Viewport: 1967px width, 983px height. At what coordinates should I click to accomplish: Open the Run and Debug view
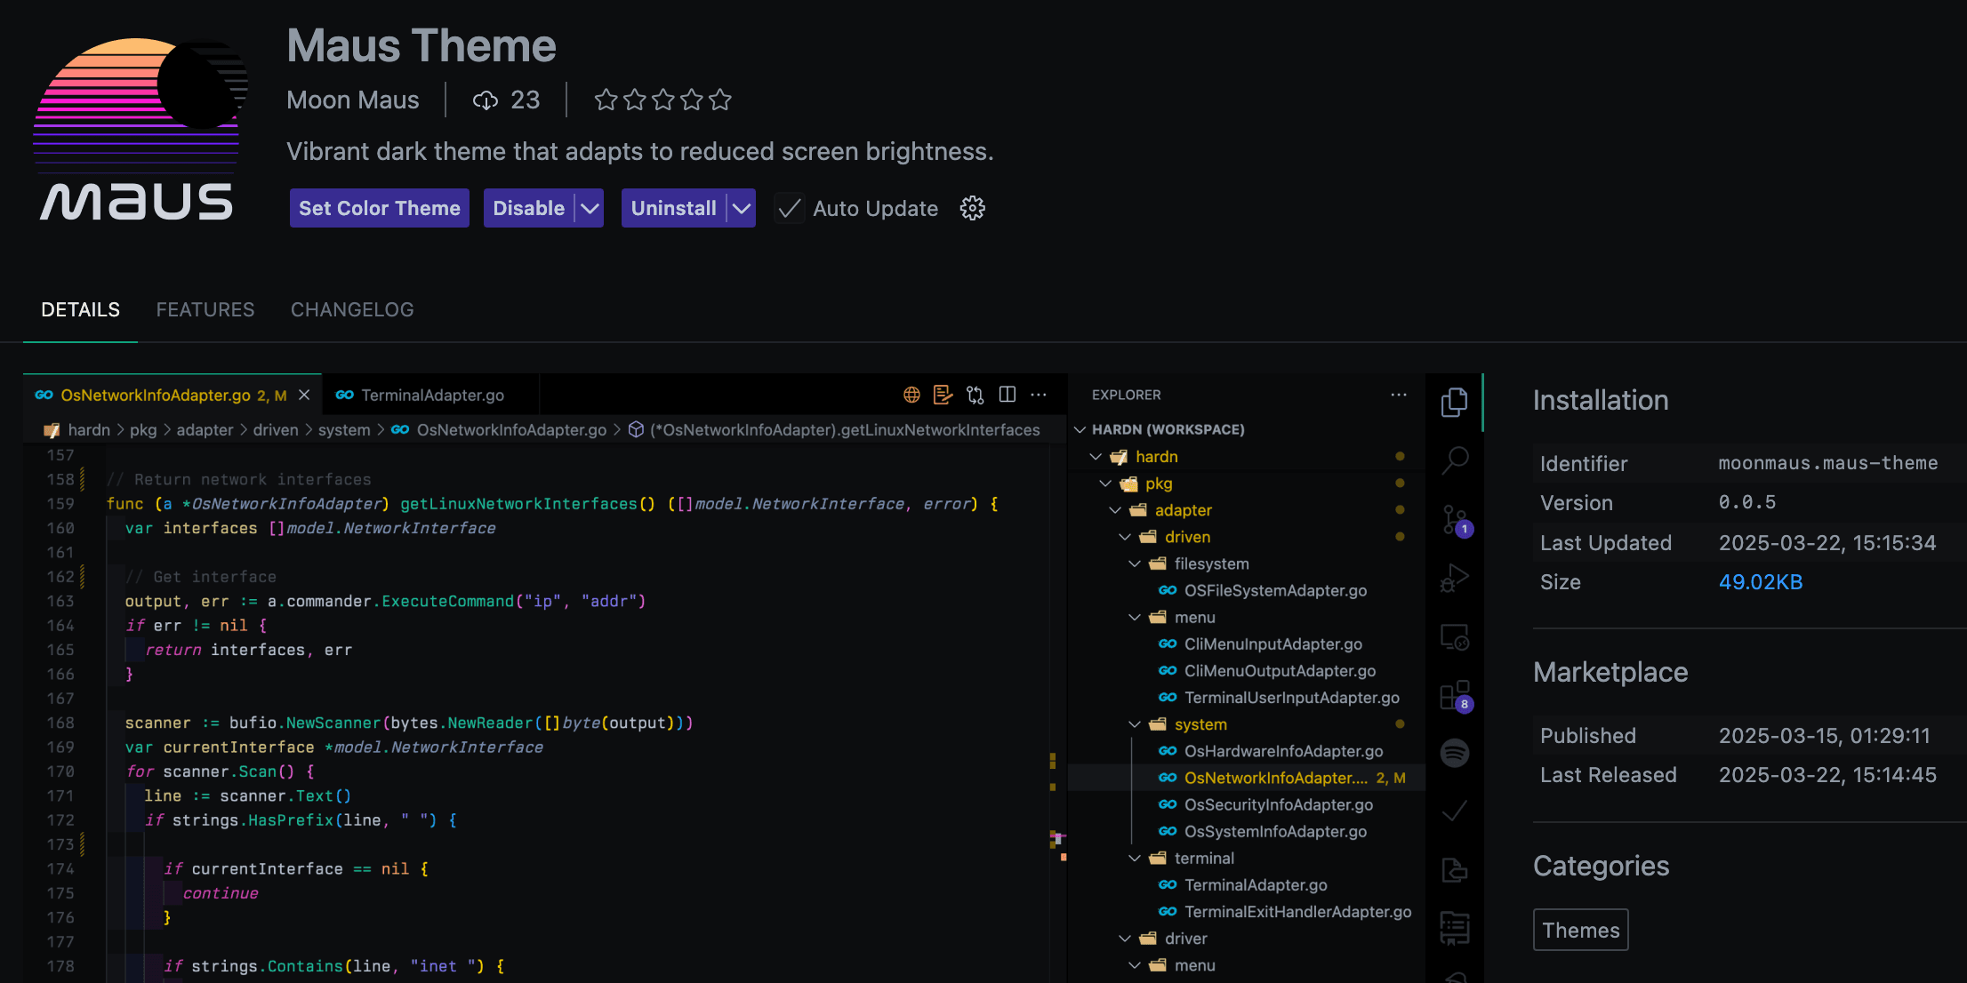1456,578
